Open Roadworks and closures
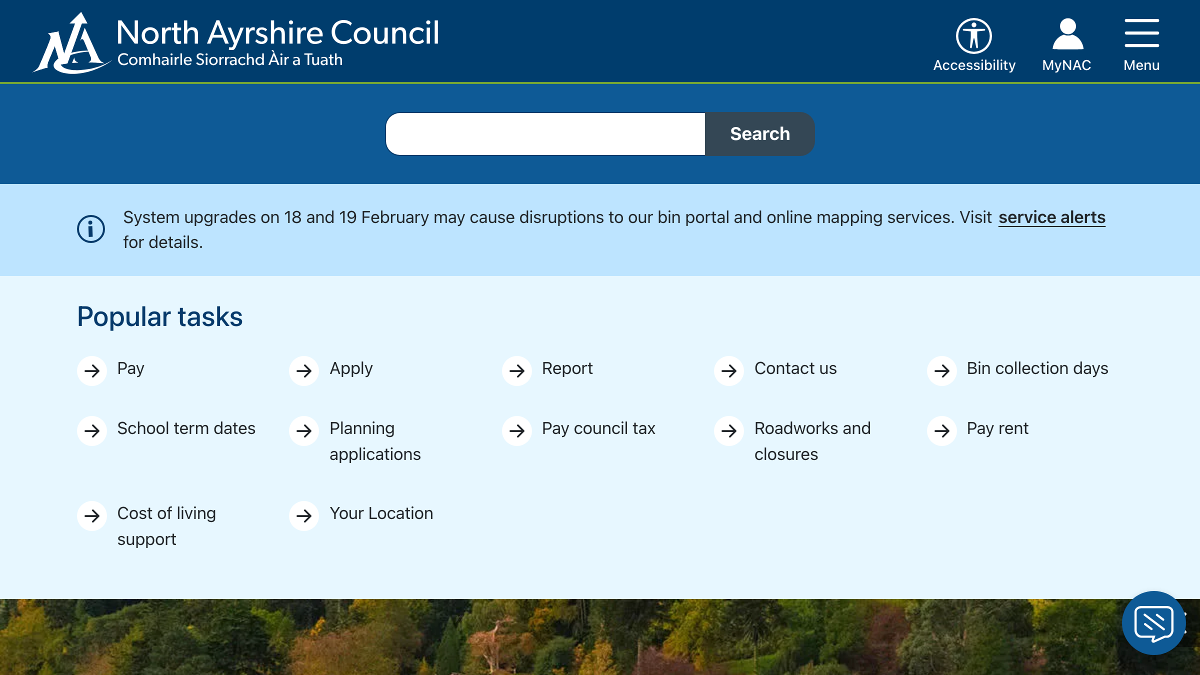 click(812, 441)
